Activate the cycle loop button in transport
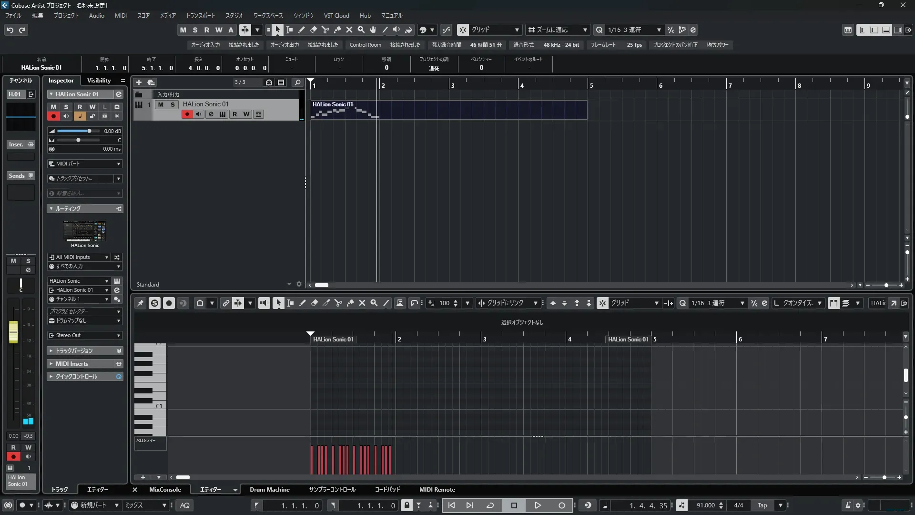 [490, 505]
